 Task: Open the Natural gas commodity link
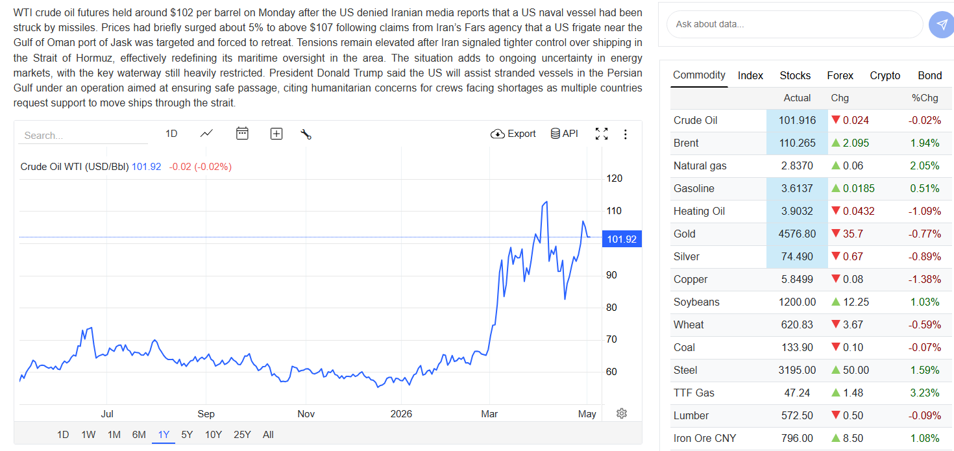click(700, 165)
